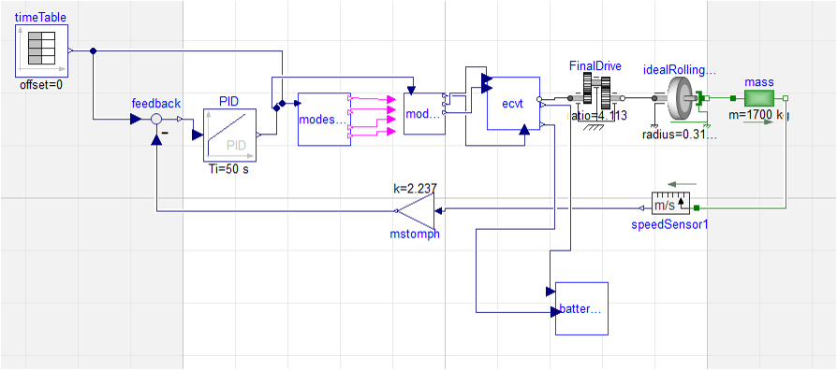This screenshot has width=837, height=370.
Task: Click the feedback block bottom input arrow
Action: click(155, 139)
